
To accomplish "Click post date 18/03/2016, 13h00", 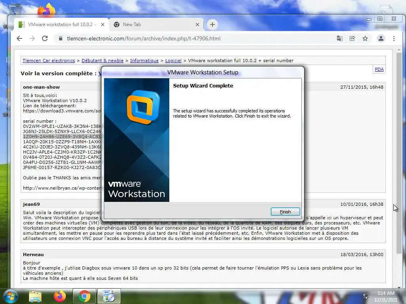I will pos(362,255).
